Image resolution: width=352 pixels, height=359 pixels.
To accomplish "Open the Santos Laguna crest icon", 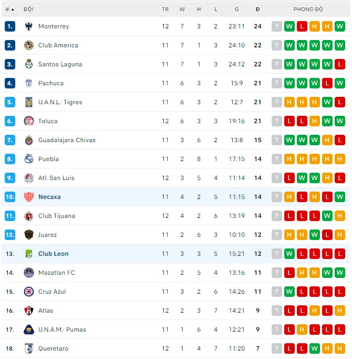I will point(29,64).
